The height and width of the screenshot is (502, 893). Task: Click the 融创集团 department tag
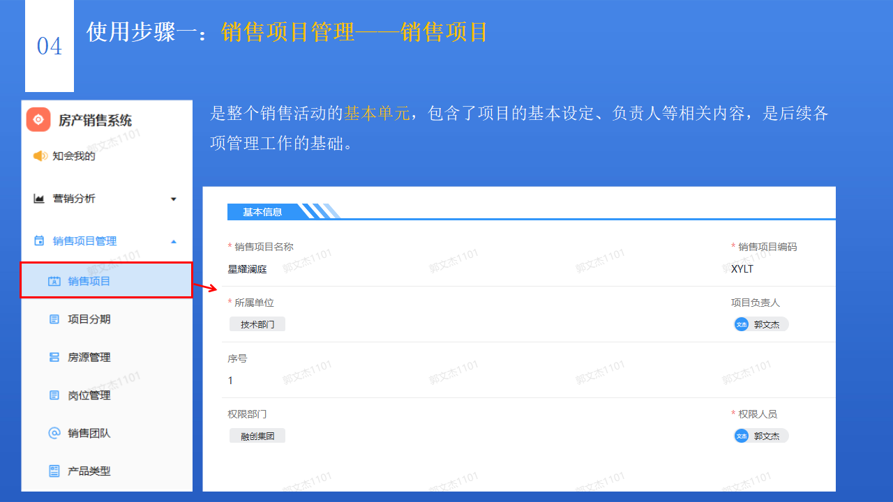point(257,435)
